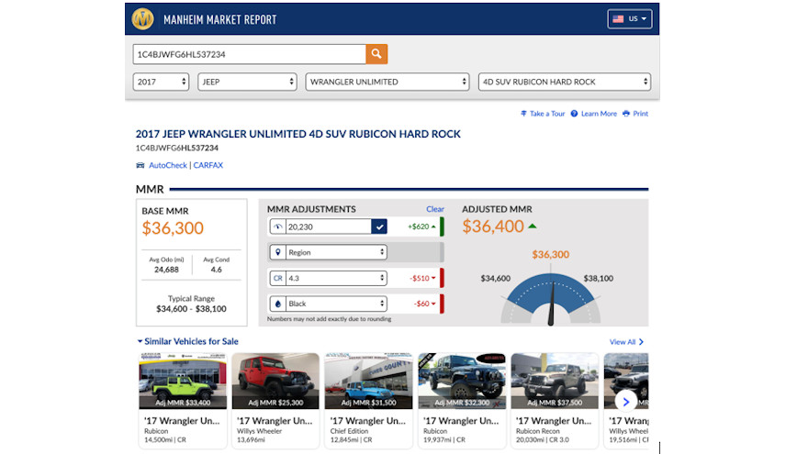This screenshot has width=808, height=454.
Task: Click the paint drop color icon
Action: pyautogui.click(x=277, y=304)
